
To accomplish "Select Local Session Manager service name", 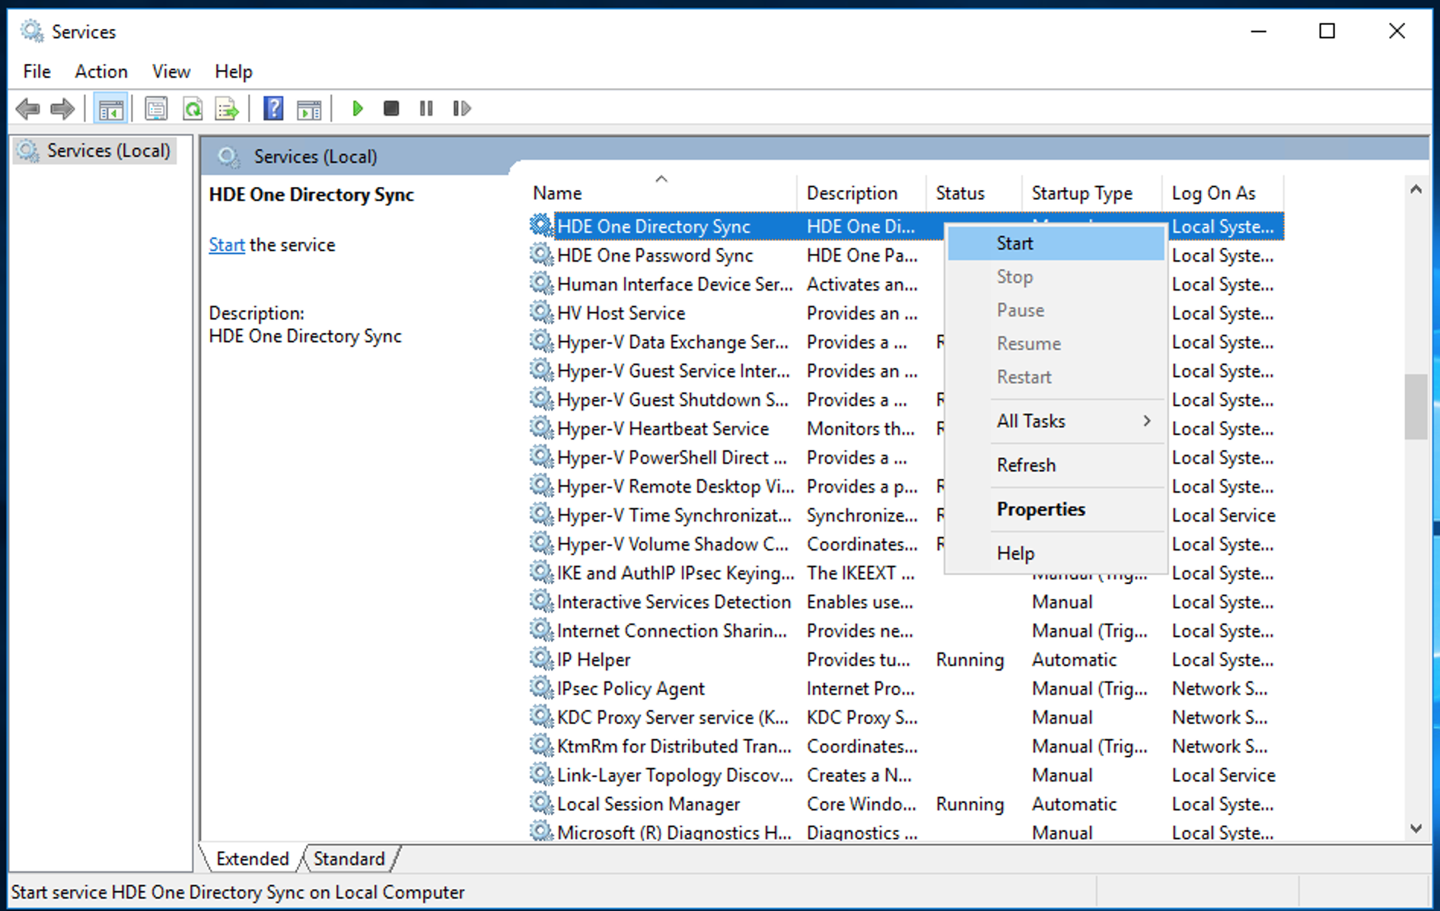I will point(648,804).
